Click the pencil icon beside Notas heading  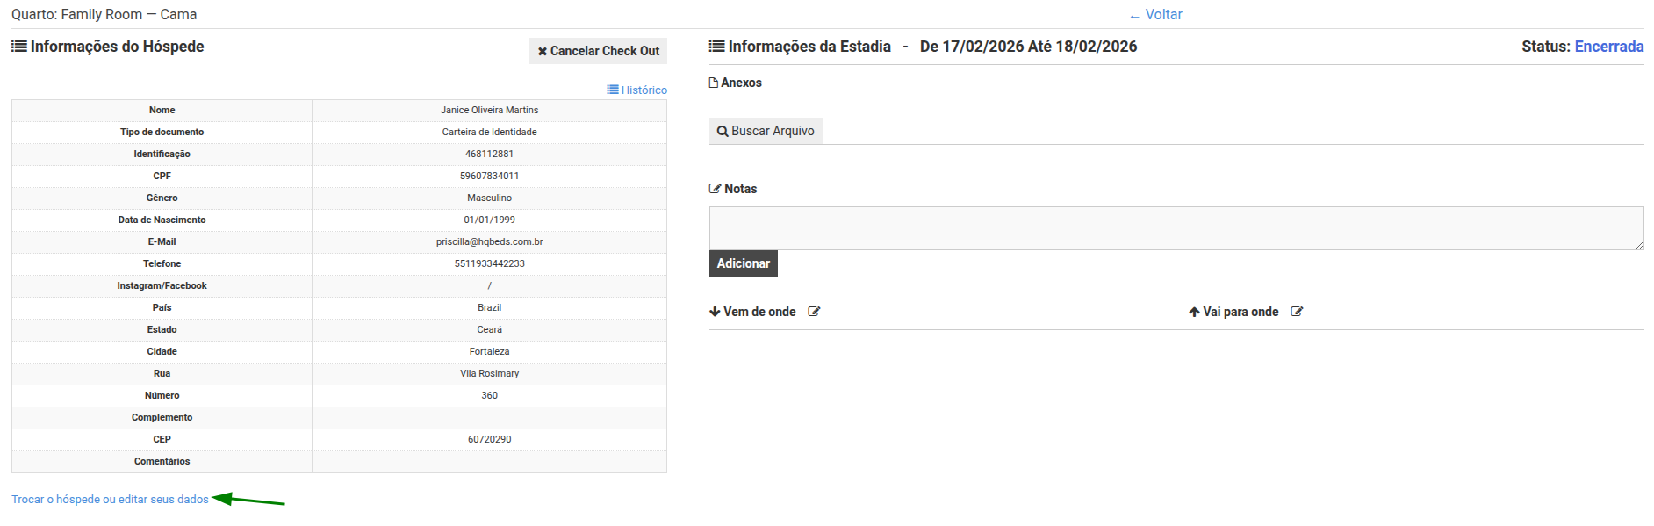coord(715,189)
